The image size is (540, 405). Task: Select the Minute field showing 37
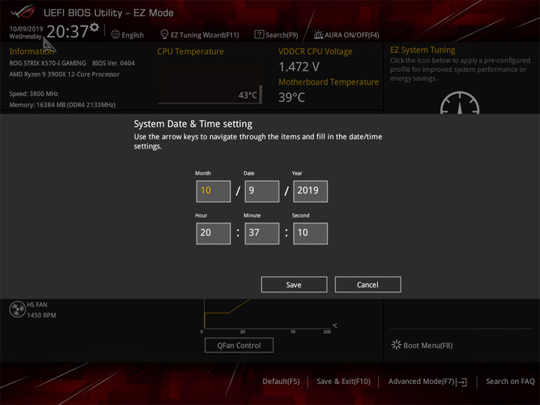point(262,233)
